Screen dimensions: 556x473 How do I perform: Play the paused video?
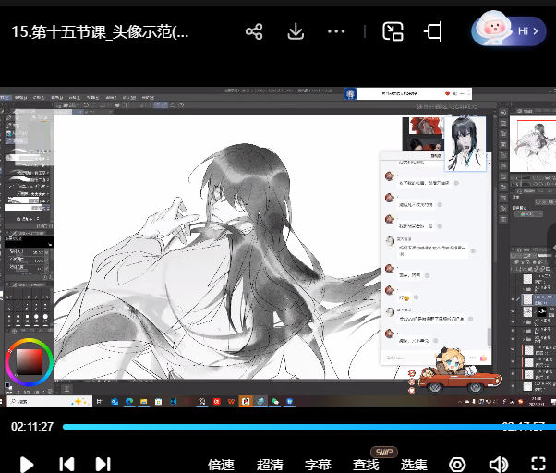(27, 464)
